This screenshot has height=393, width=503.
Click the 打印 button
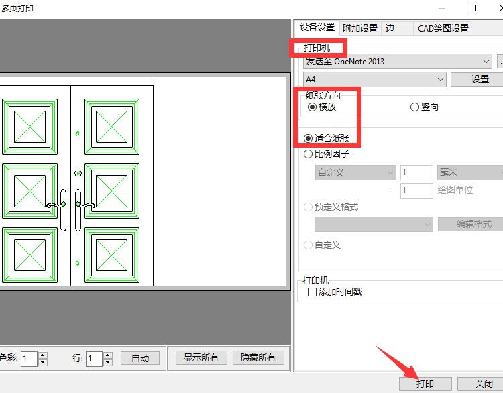coord(425,384)
